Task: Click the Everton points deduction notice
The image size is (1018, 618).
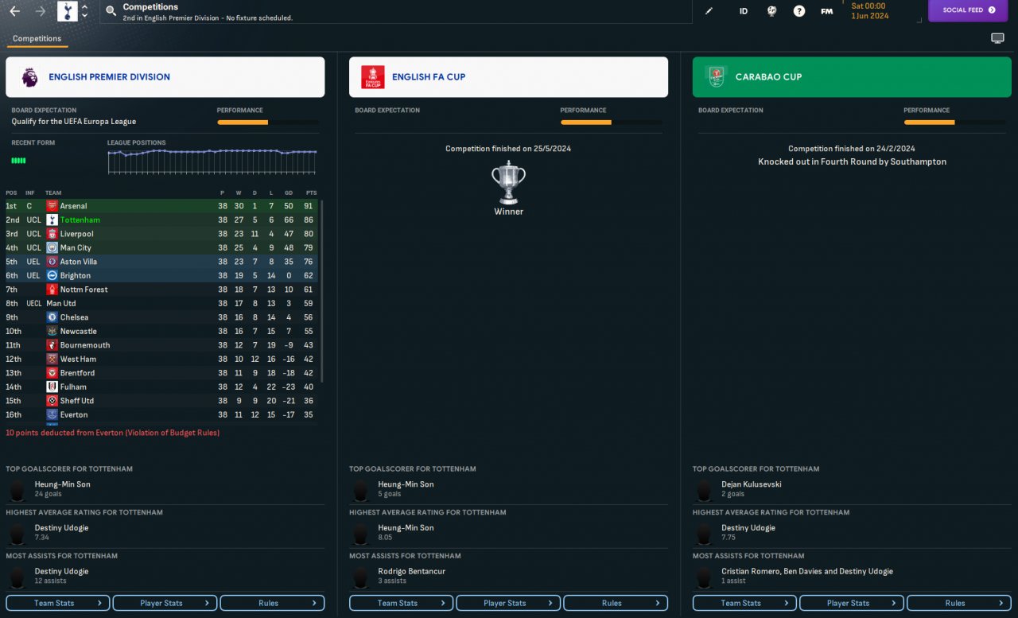Action: pos(112,433)
